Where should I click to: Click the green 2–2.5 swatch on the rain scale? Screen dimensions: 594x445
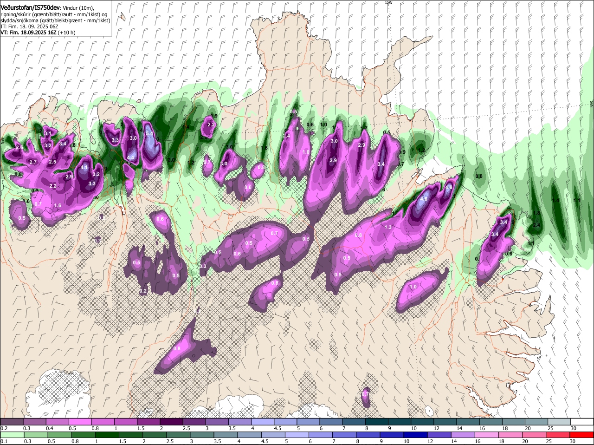pos(155,434)
